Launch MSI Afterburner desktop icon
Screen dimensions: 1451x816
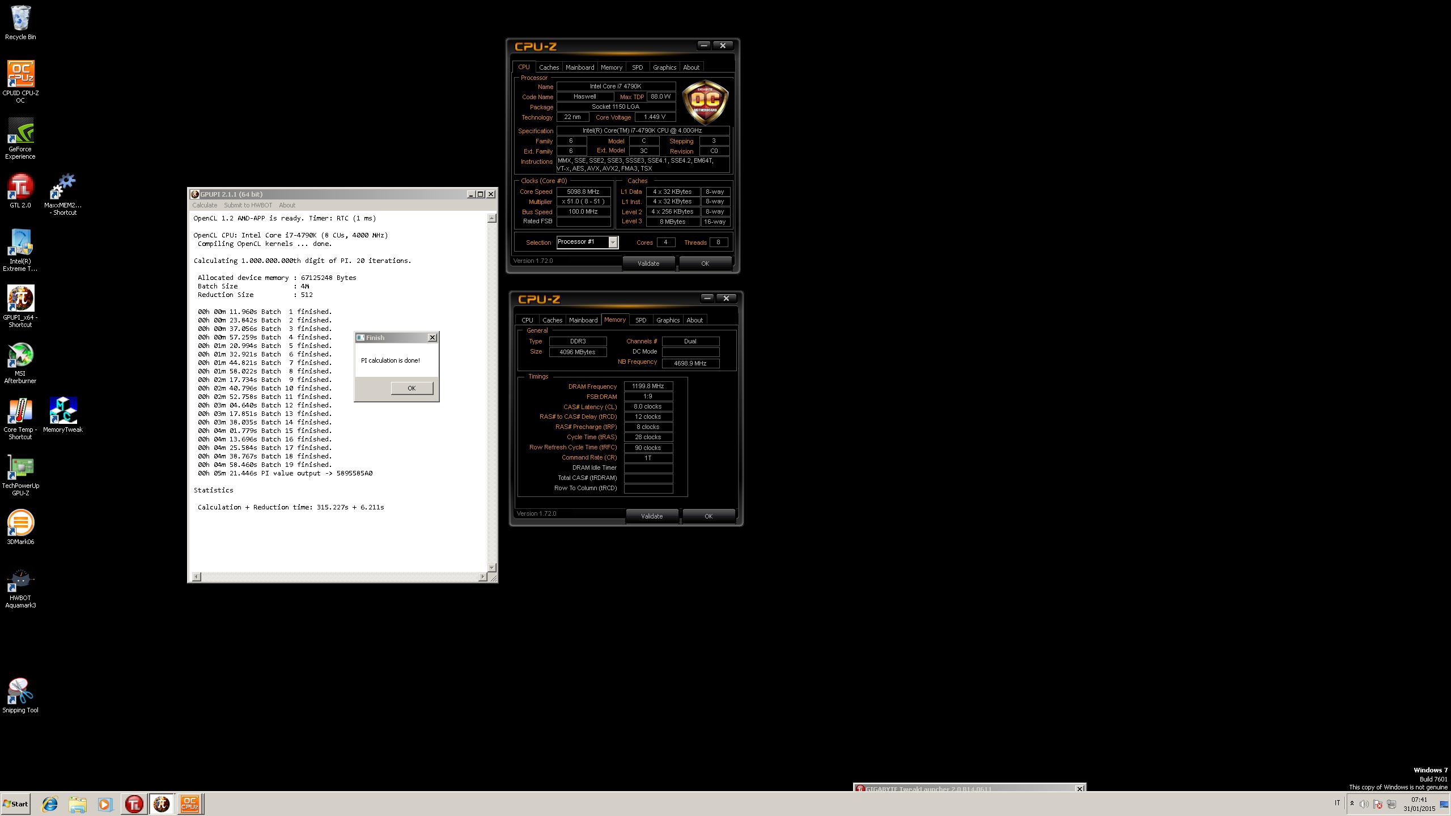[x=20, y=363]
